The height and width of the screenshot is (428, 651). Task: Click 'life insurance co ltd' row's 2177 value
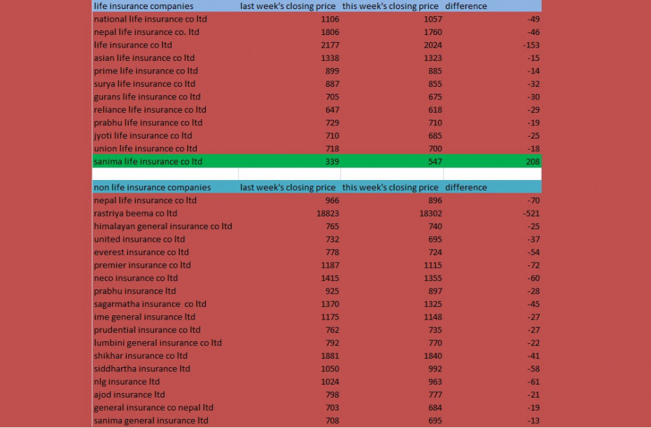[x=289, y=45]
